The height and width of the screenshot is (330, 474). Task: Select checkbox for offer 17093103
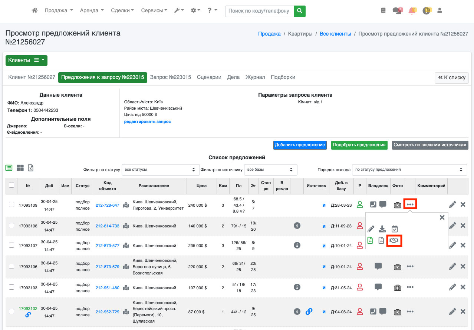11,287
